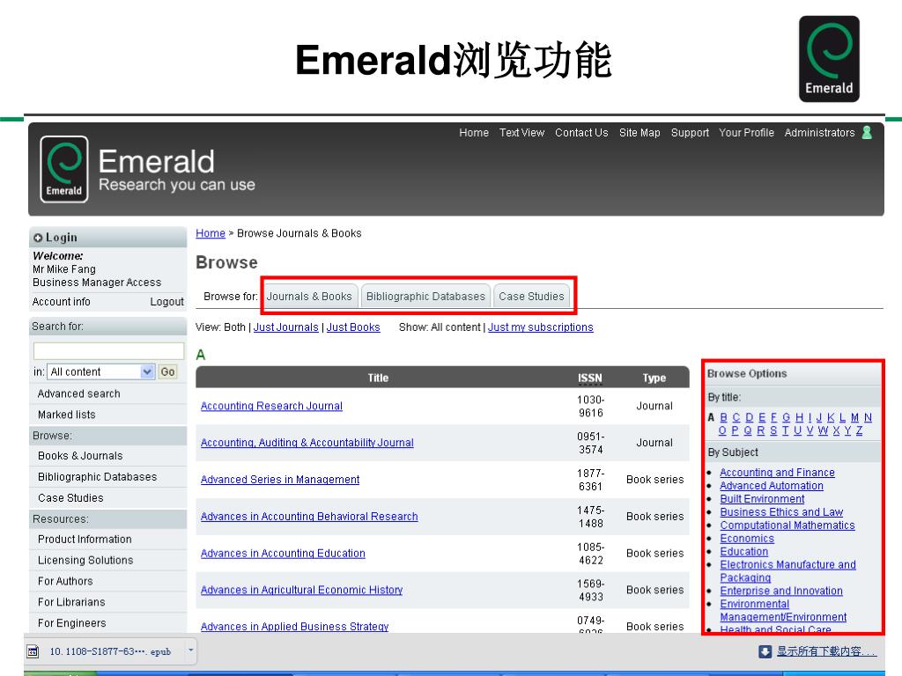This screenshot has width=902, height=676.
Task: Click the Home breadcrumb link
Action: pyautogui.click(x=211, y=233)
